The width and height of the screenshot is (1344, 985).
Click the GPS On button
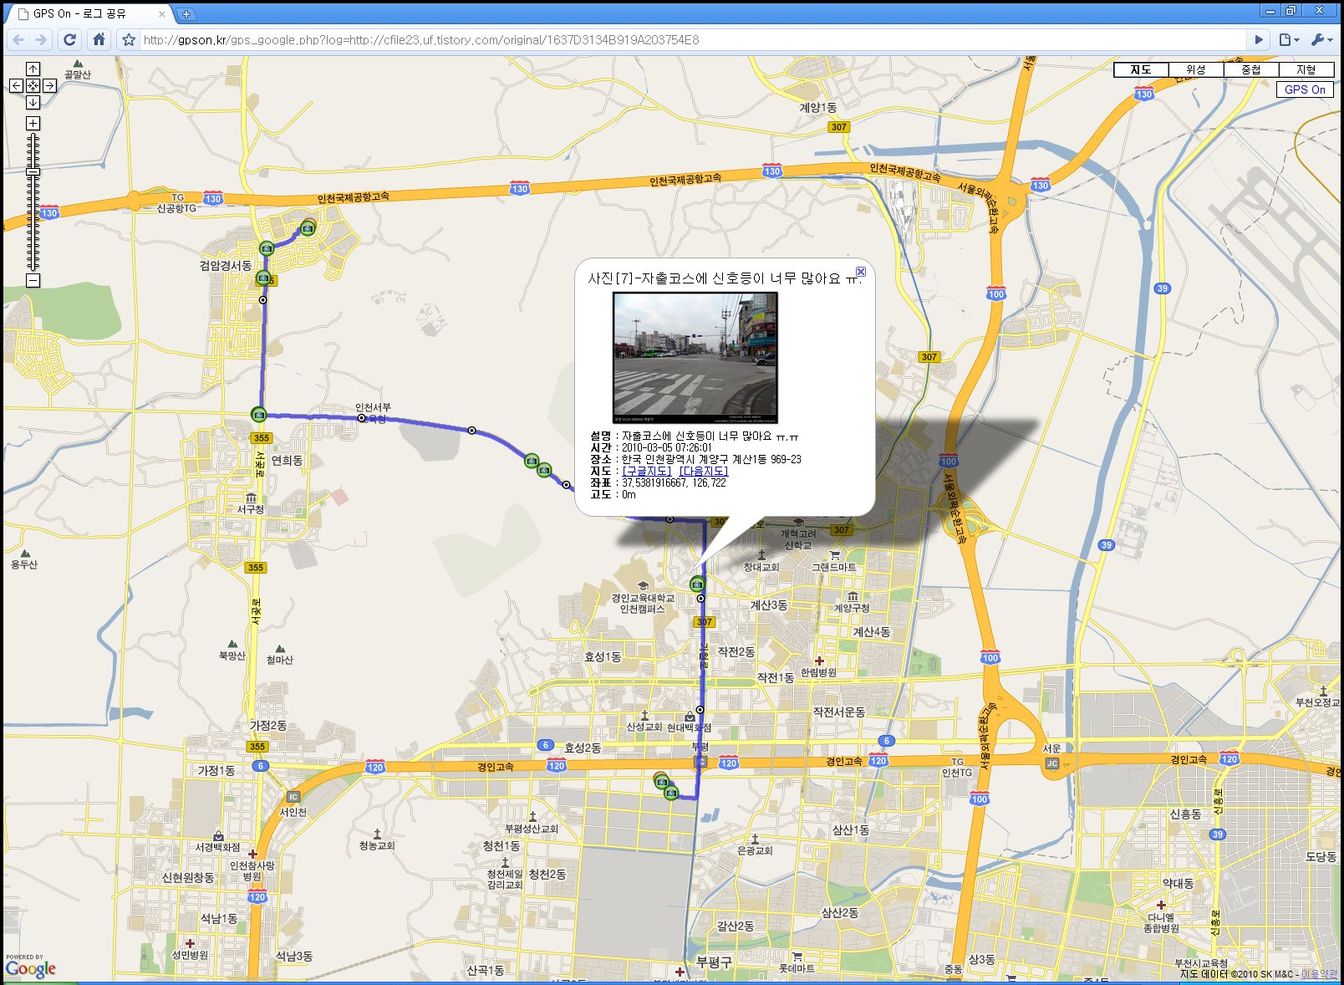(x=1305, y=89)
